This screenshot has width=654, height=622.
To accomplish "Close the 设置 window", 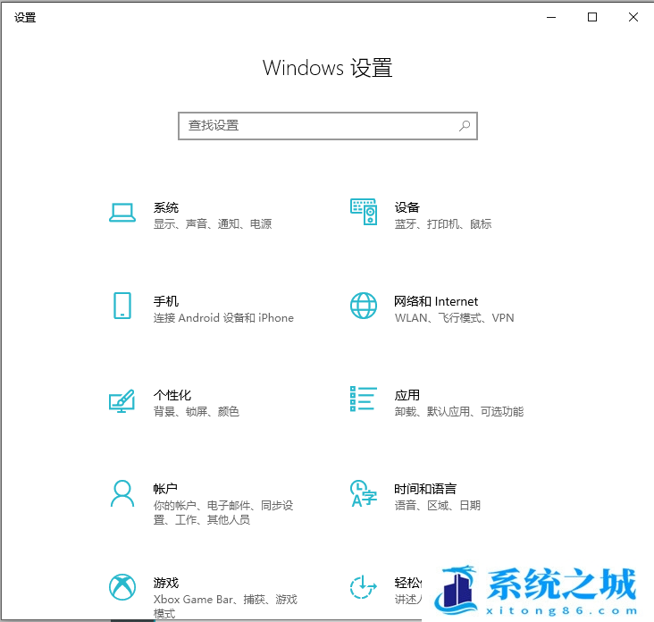I will (x=633, y=18).
